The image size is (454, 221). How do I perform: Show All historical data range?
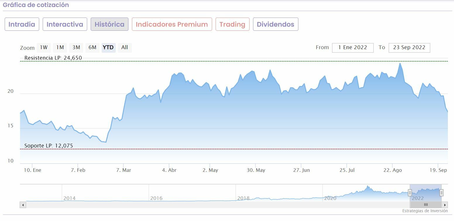(x=125, y=47)
